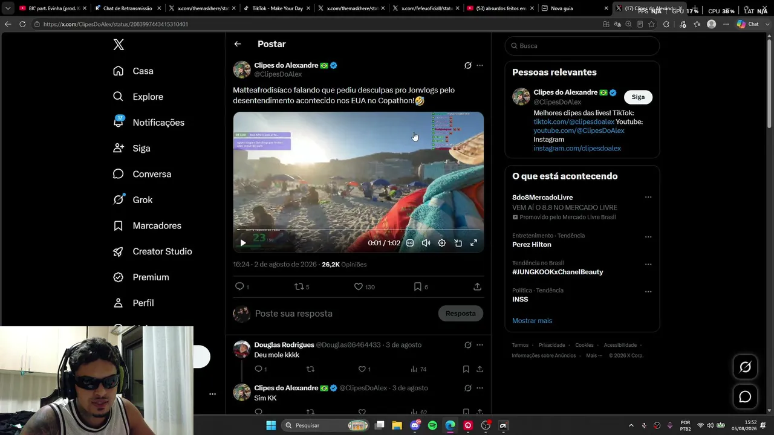This screenshot has height=435, width=774.
Task: Seek on the video progress bar
Action: click(x=359, y=230)
